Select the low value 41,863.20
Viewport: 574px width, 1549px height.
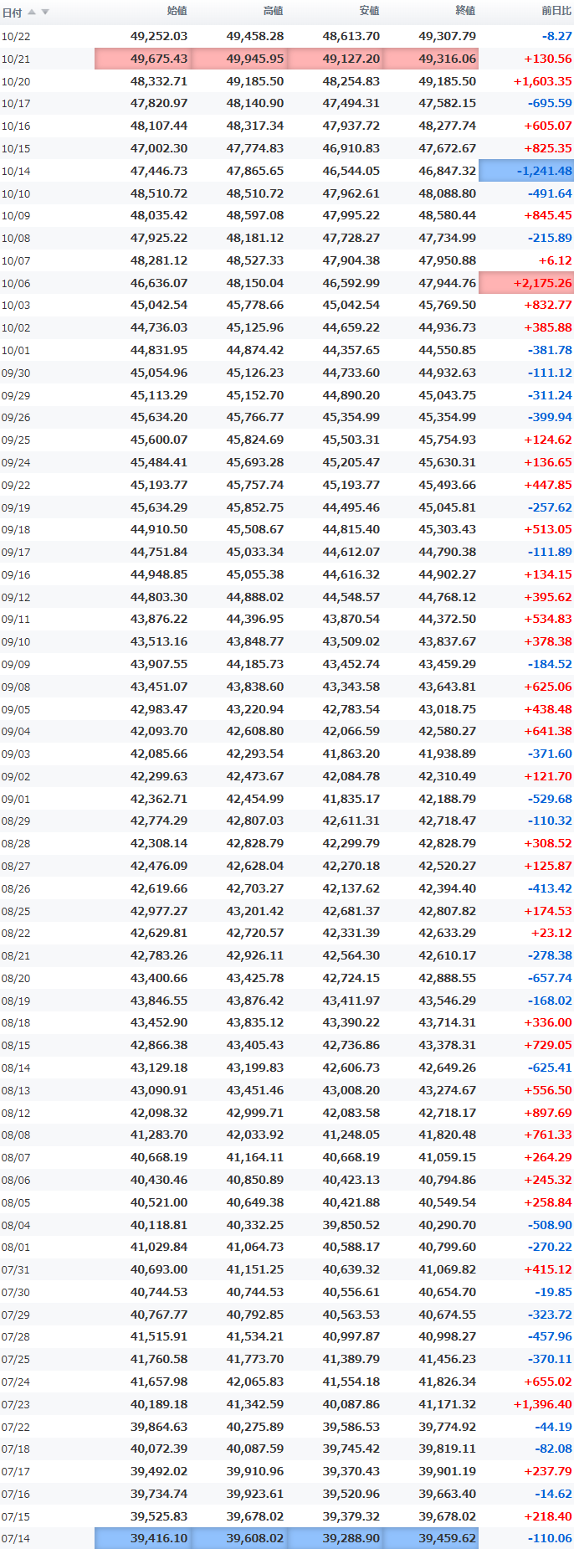(351, 754)
